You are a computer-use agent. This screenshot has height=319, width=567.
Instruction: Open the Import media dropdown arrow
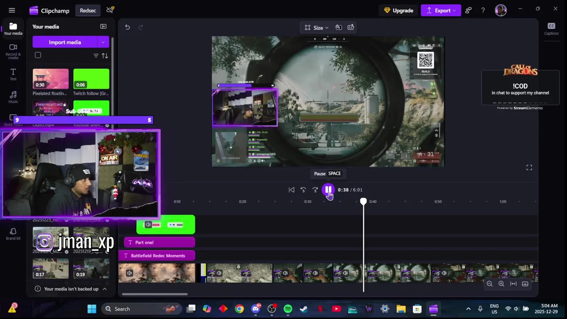coord(103,42)
